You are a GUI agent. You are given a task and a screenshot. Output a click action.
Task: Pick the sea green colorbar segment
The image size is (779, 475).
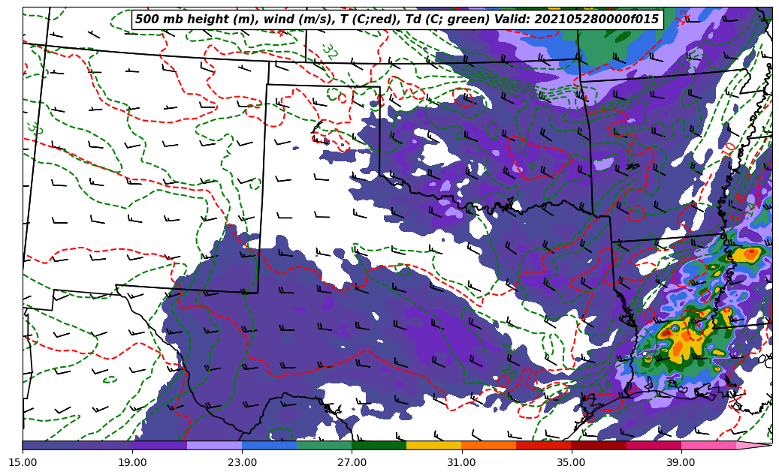(324, 445)
